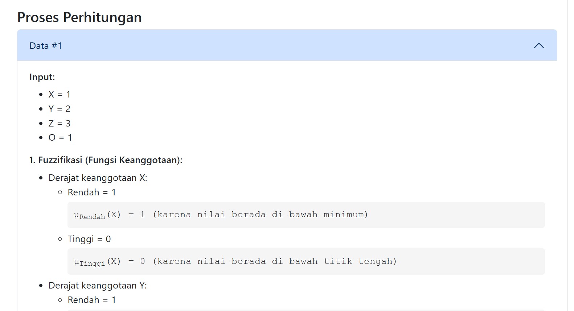Collapse the Data #1 accordion via chevron icon
Viewport: 574px width, 311px height.
pyautogui.click(x=539, y=46)
